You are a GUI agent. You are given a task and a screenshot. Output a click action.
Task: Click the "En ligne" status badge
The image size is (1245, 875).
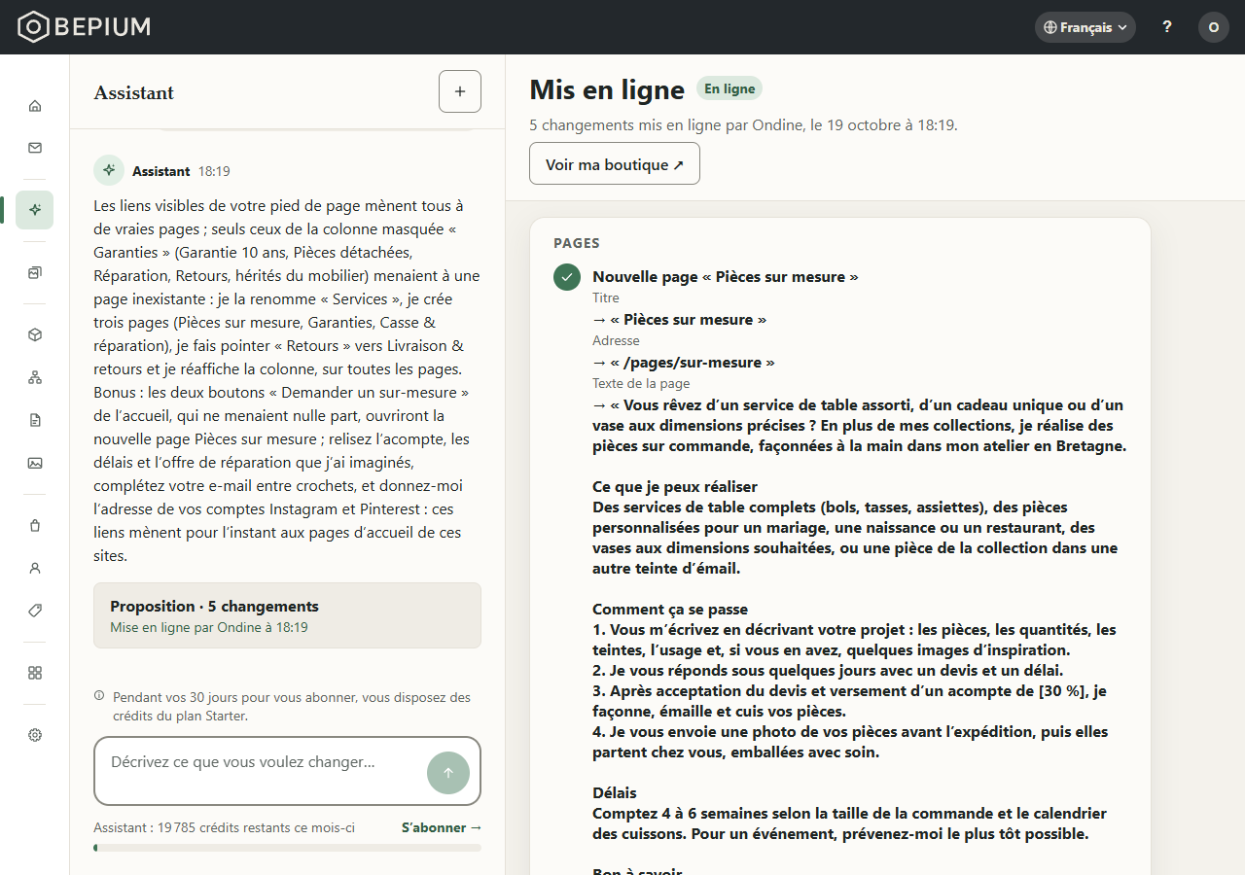(729, 88)
